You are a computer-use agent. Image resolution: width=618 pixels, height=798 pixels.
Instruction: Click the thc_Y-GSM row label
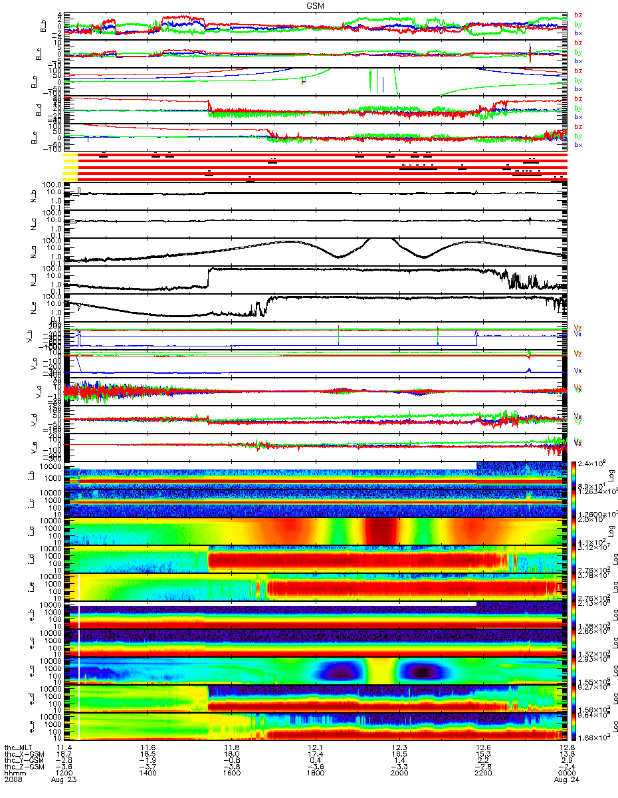(24, 761)
